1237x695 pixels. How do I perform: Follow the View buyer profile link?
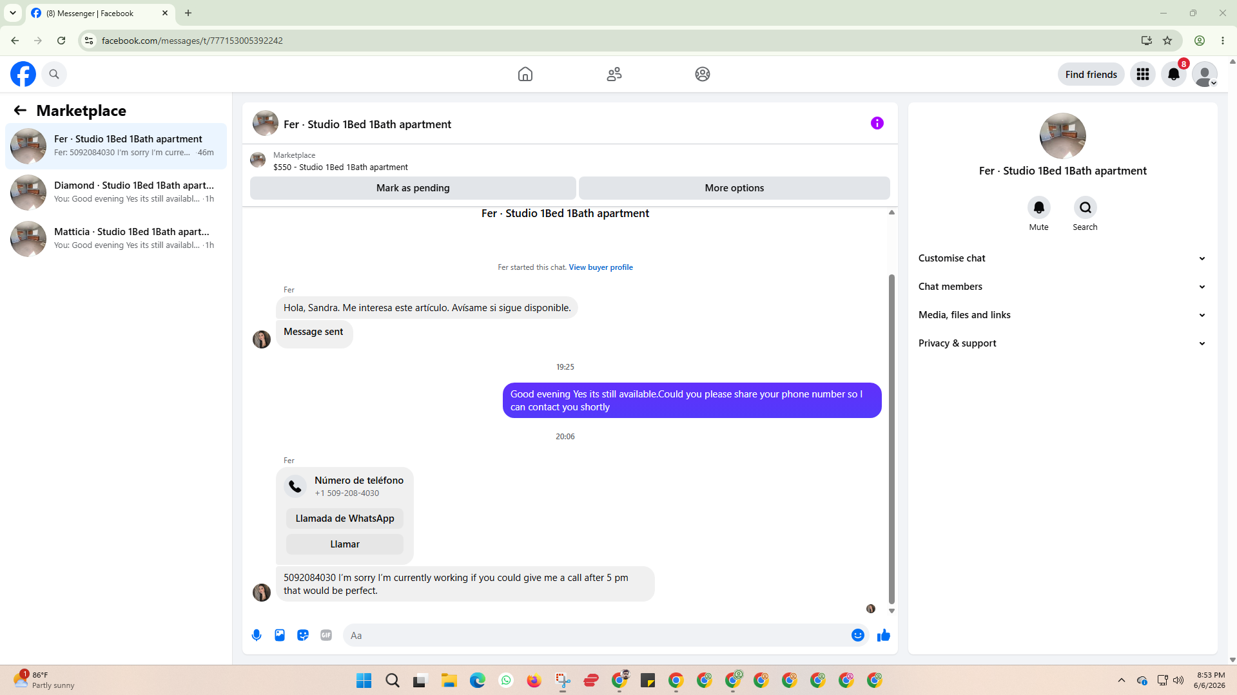pos(601,267)
